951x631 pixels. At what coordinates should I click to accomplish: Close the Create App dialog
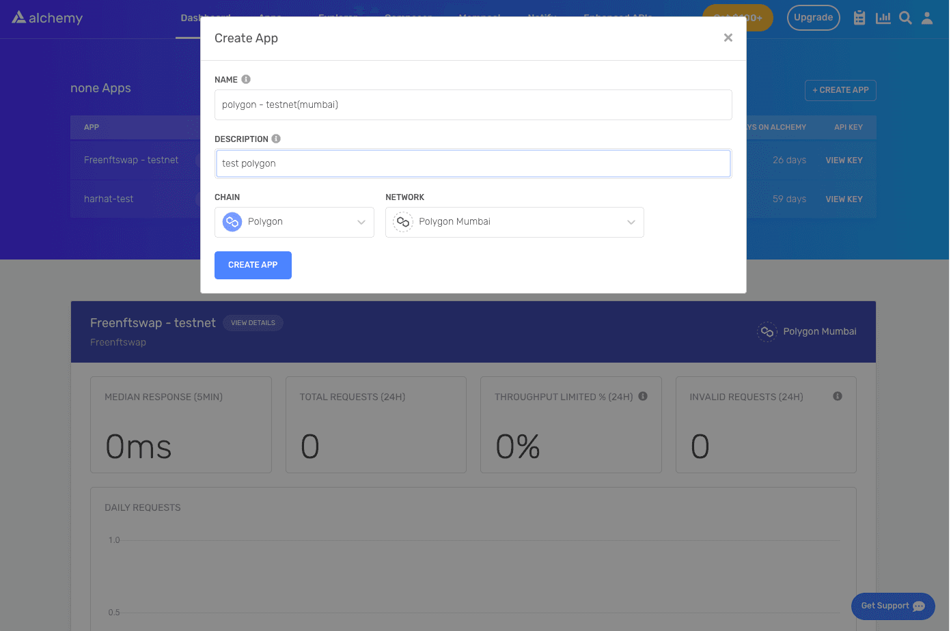[x=728, y=38]
